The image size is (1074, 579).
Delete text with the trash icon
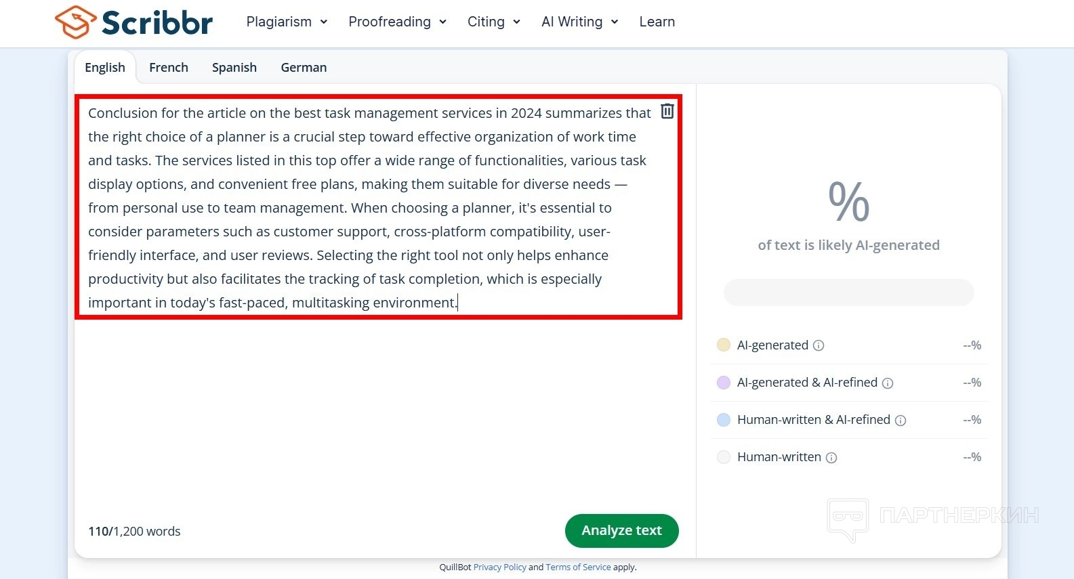pyautogui.click(x=667, y=112)
